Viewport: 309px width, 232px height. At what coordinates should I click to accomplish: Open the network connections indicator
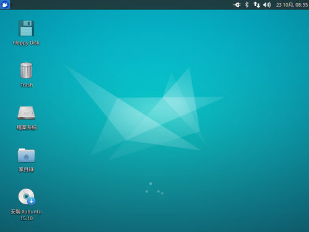click(256, 4)
